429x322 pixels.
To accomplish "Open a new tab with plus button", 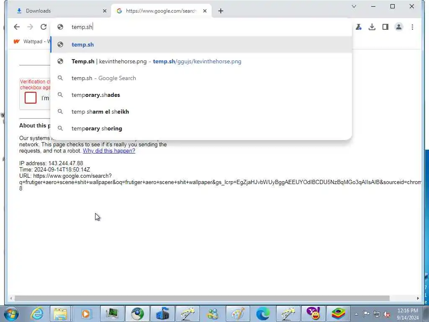I will click(221, 11).
